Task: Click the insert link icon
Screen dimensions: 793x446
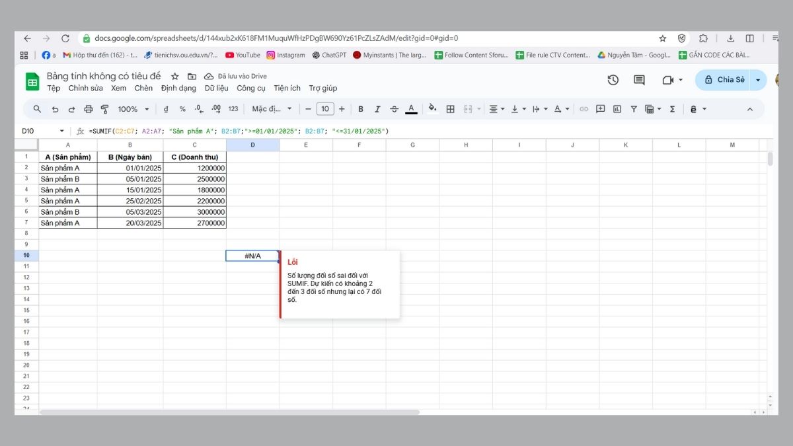Action: coord(584,109)
